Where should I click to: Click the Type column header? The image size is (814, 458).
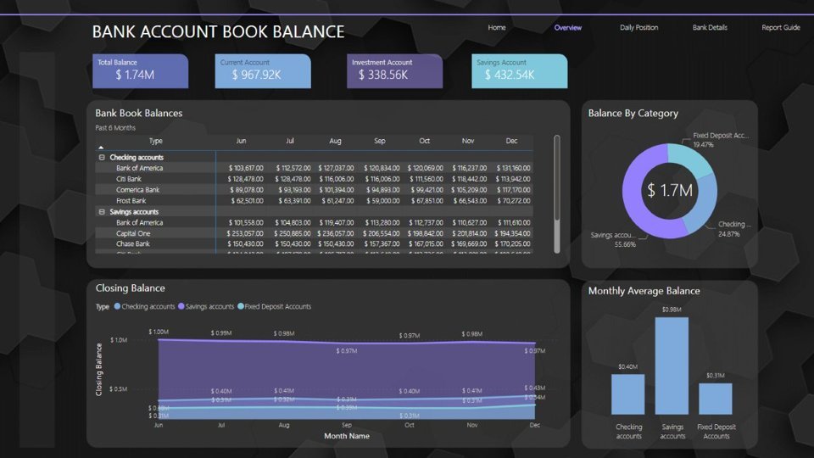(x=156, y=141)
